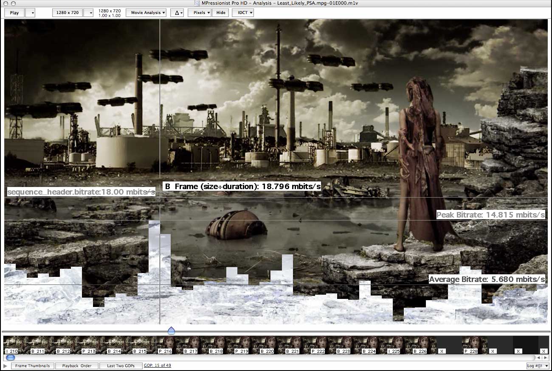Open the Log #@! dropdown
The height and width of the screenshot is (371, 552).
[x=538, y=365]
